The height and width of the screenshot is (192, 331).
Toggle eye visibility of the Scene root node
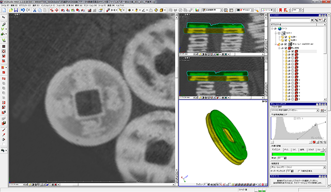coord(275,29)
